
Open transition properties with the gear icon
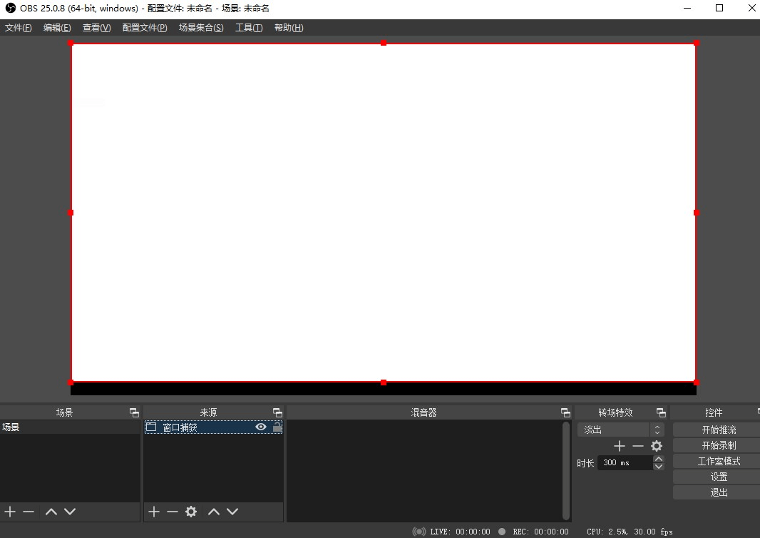click(x=657, y=446)
